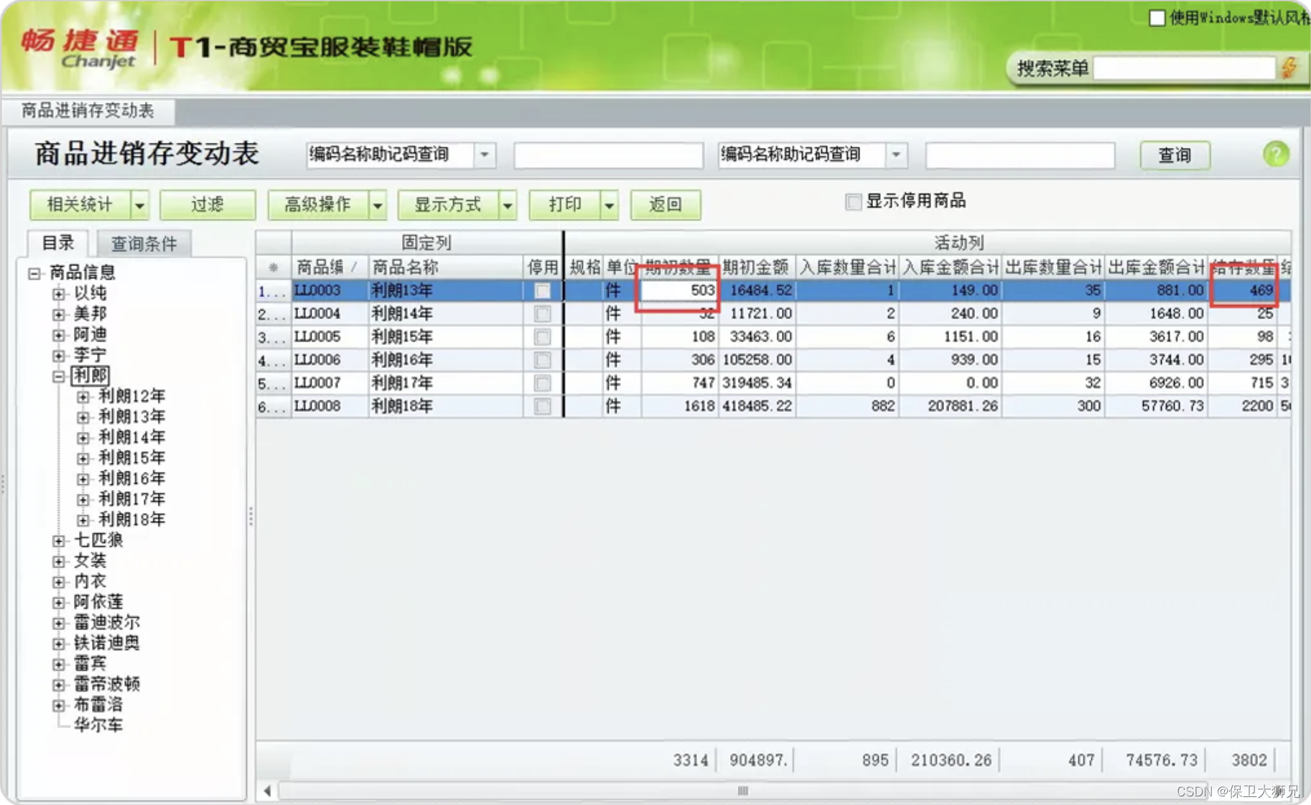1311x805 pixels.
Task: Select 女装 in the tree
Action: click(x=90, y=561)
